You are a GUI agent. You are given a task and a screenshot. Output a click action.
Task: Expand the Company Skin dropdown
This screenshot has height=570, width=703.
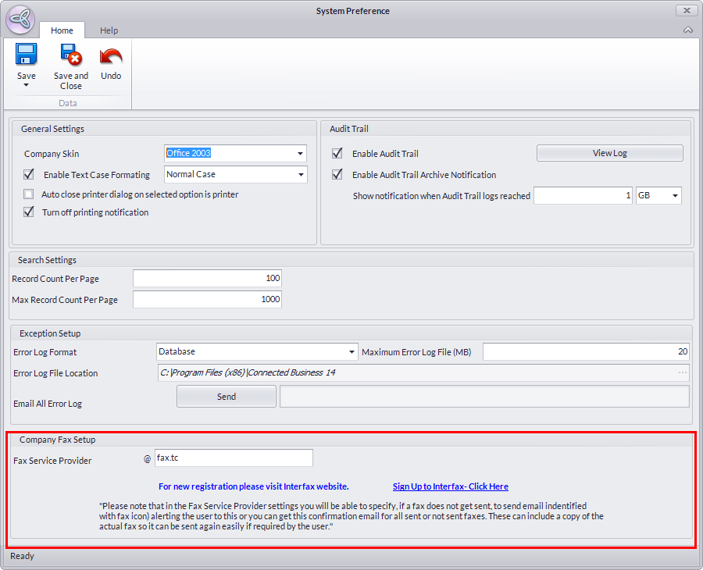300,154
